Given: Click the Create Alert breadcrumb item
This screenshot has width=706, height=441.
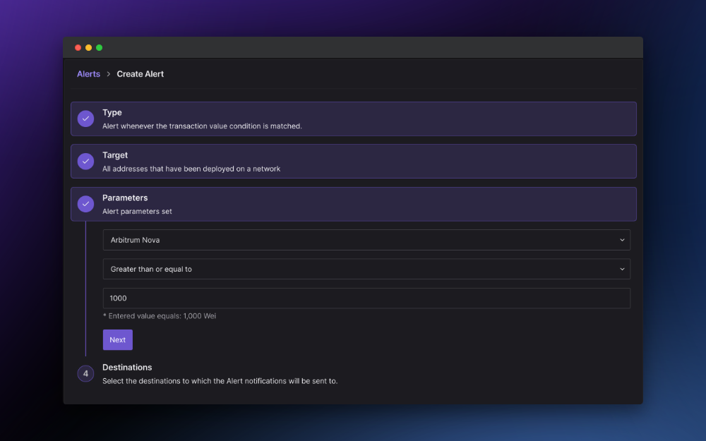Looking at the screenshot, I should pyautogui.click(x=140, y=73).
